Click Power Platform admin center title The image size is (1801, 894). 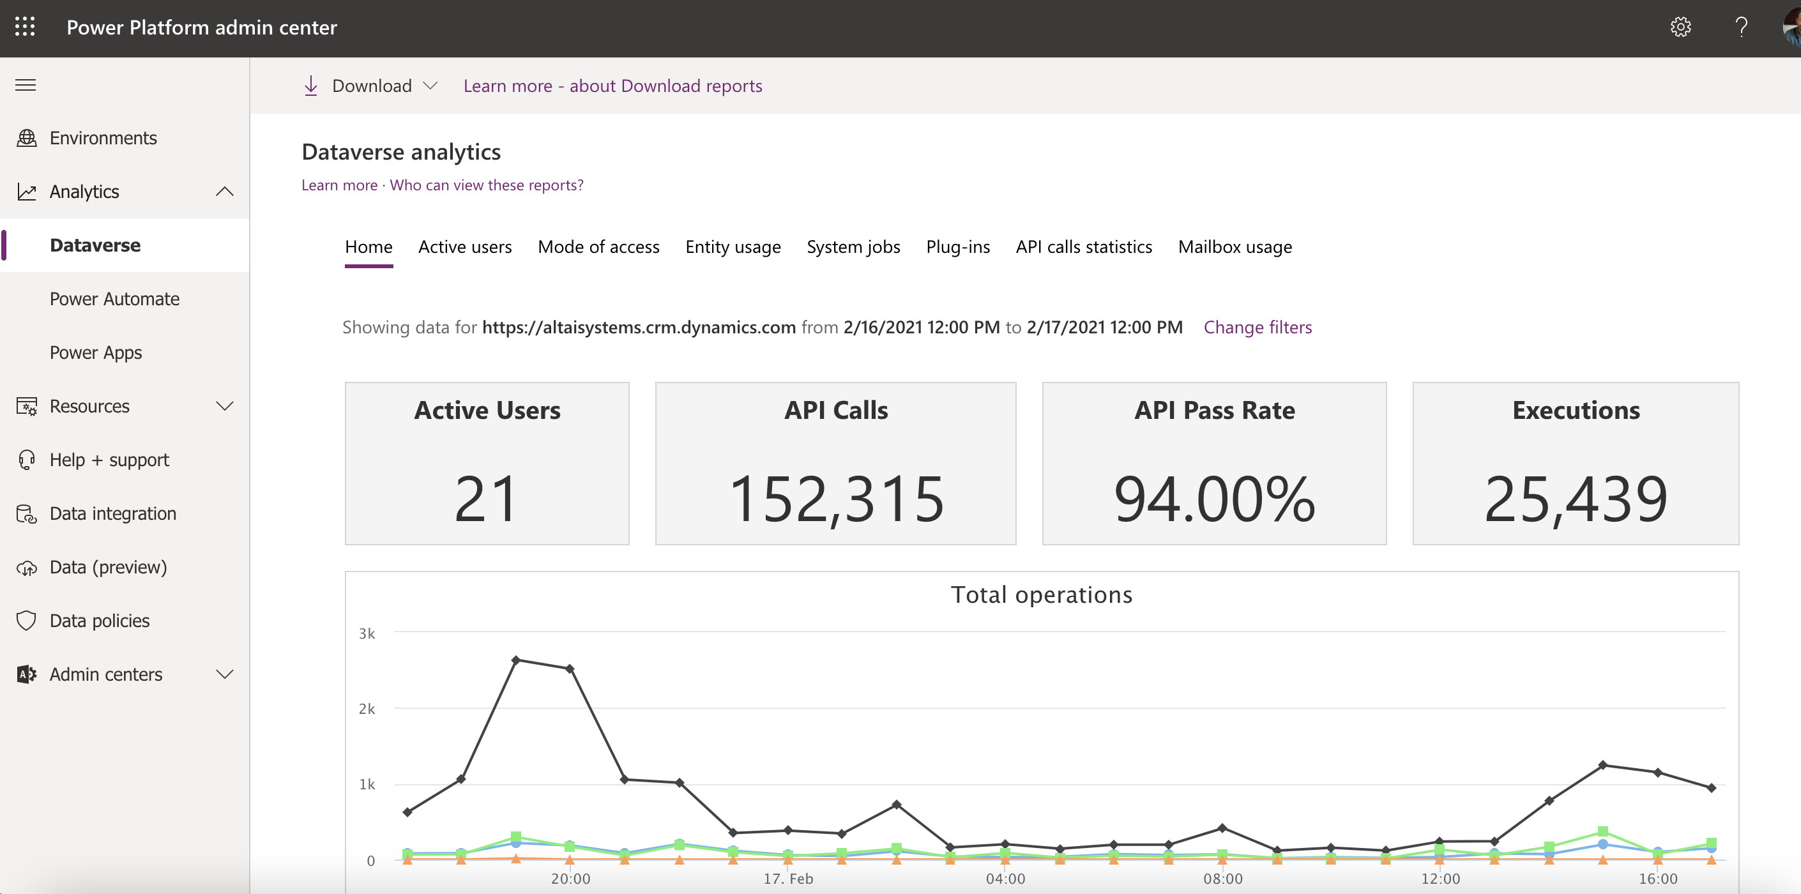[x=201, y=27]
